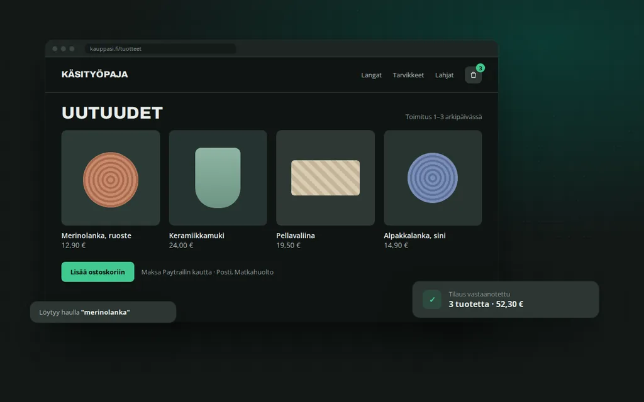
Task: Click the Lisää ostoskoriin button
Action: click(97, 272)
